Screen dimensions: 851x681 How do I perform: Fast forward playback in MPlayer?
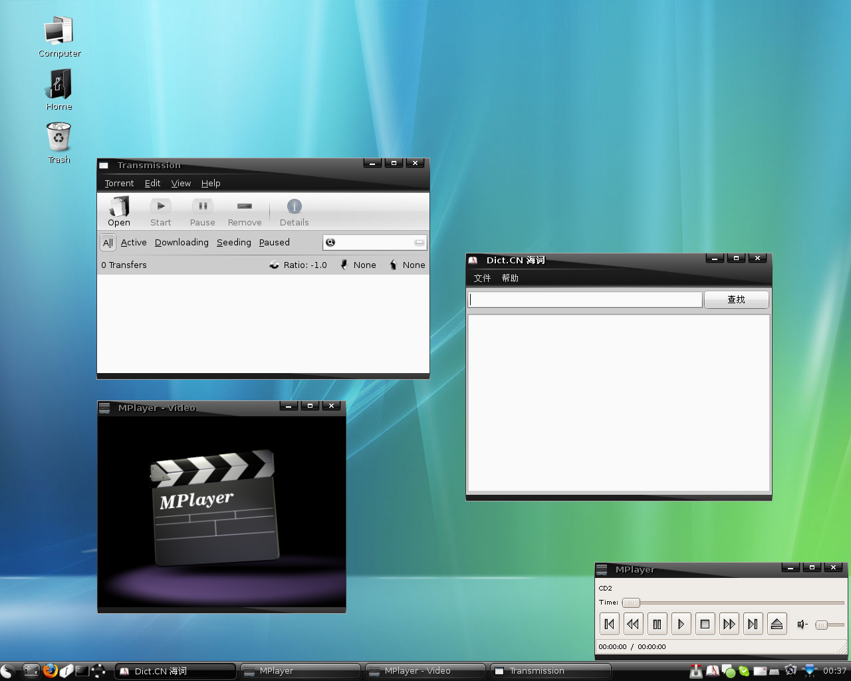point(729,624)
